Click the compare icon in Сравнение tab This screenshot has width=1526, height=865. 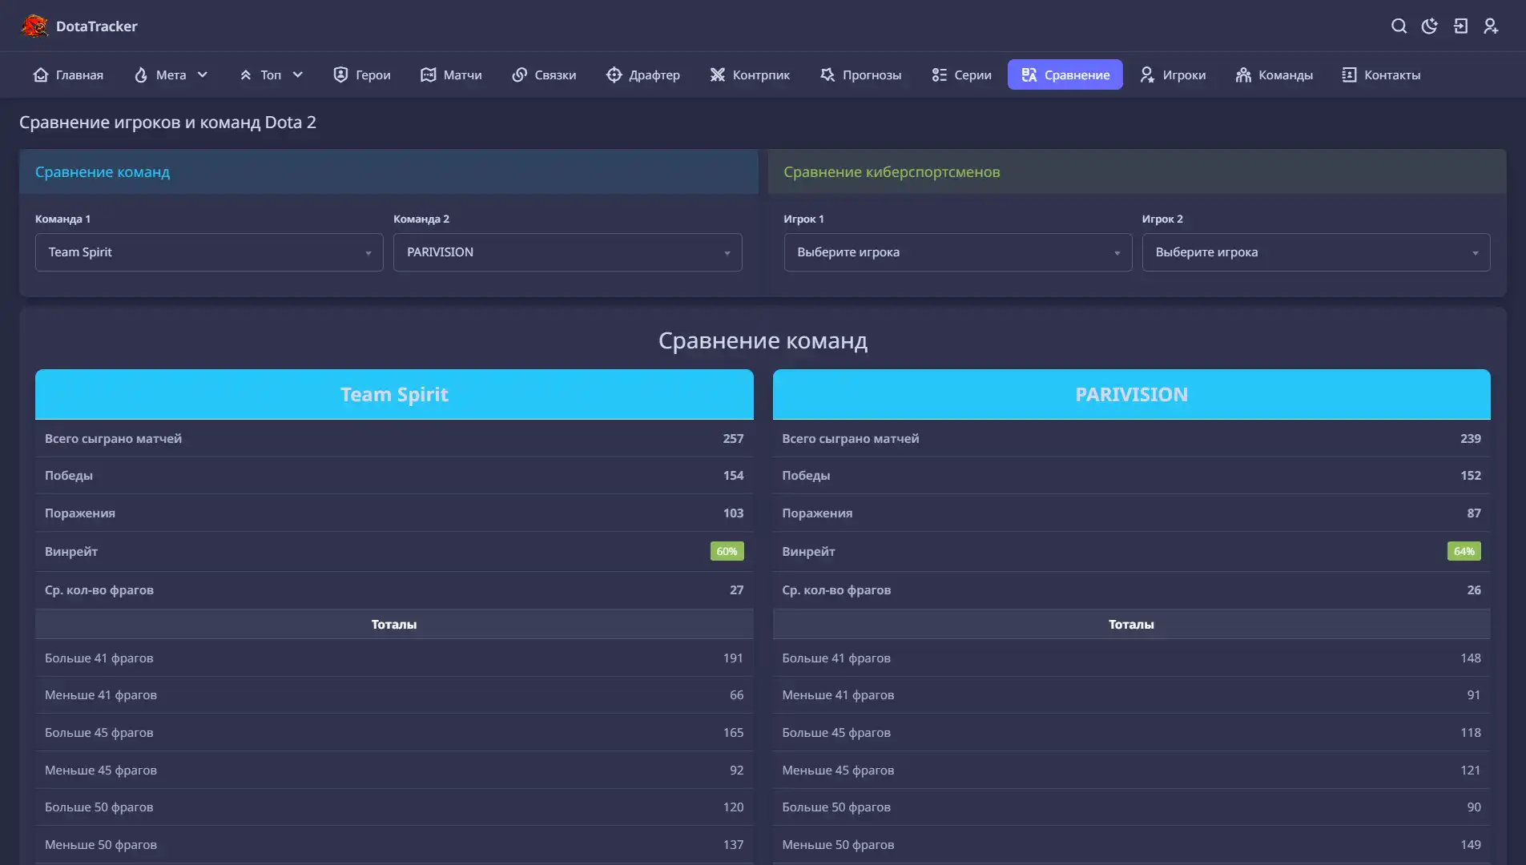click(x=1029, y=74)
